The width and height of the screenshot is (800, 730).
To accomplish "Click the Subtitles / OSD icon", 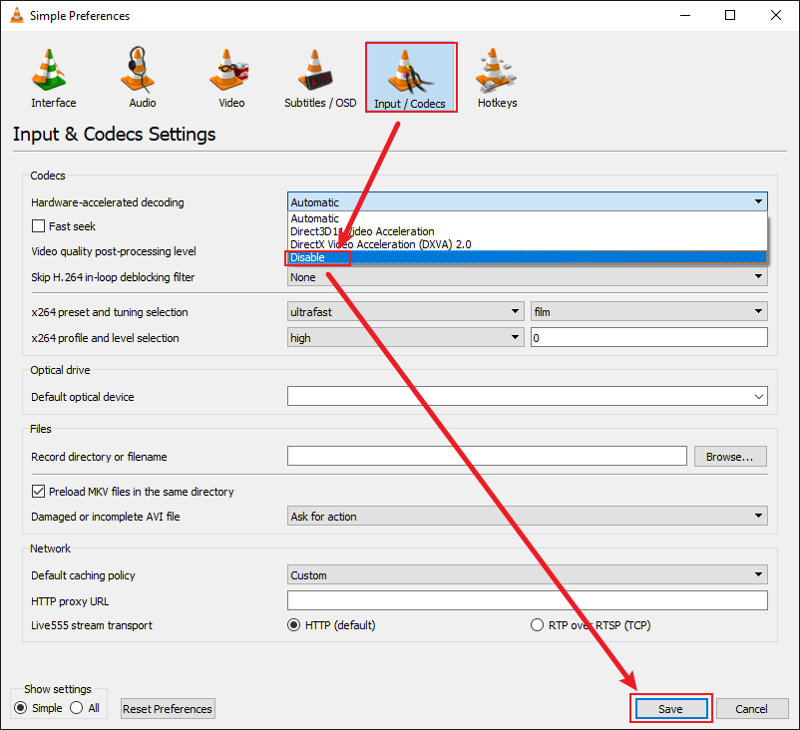I will (319, 75).
